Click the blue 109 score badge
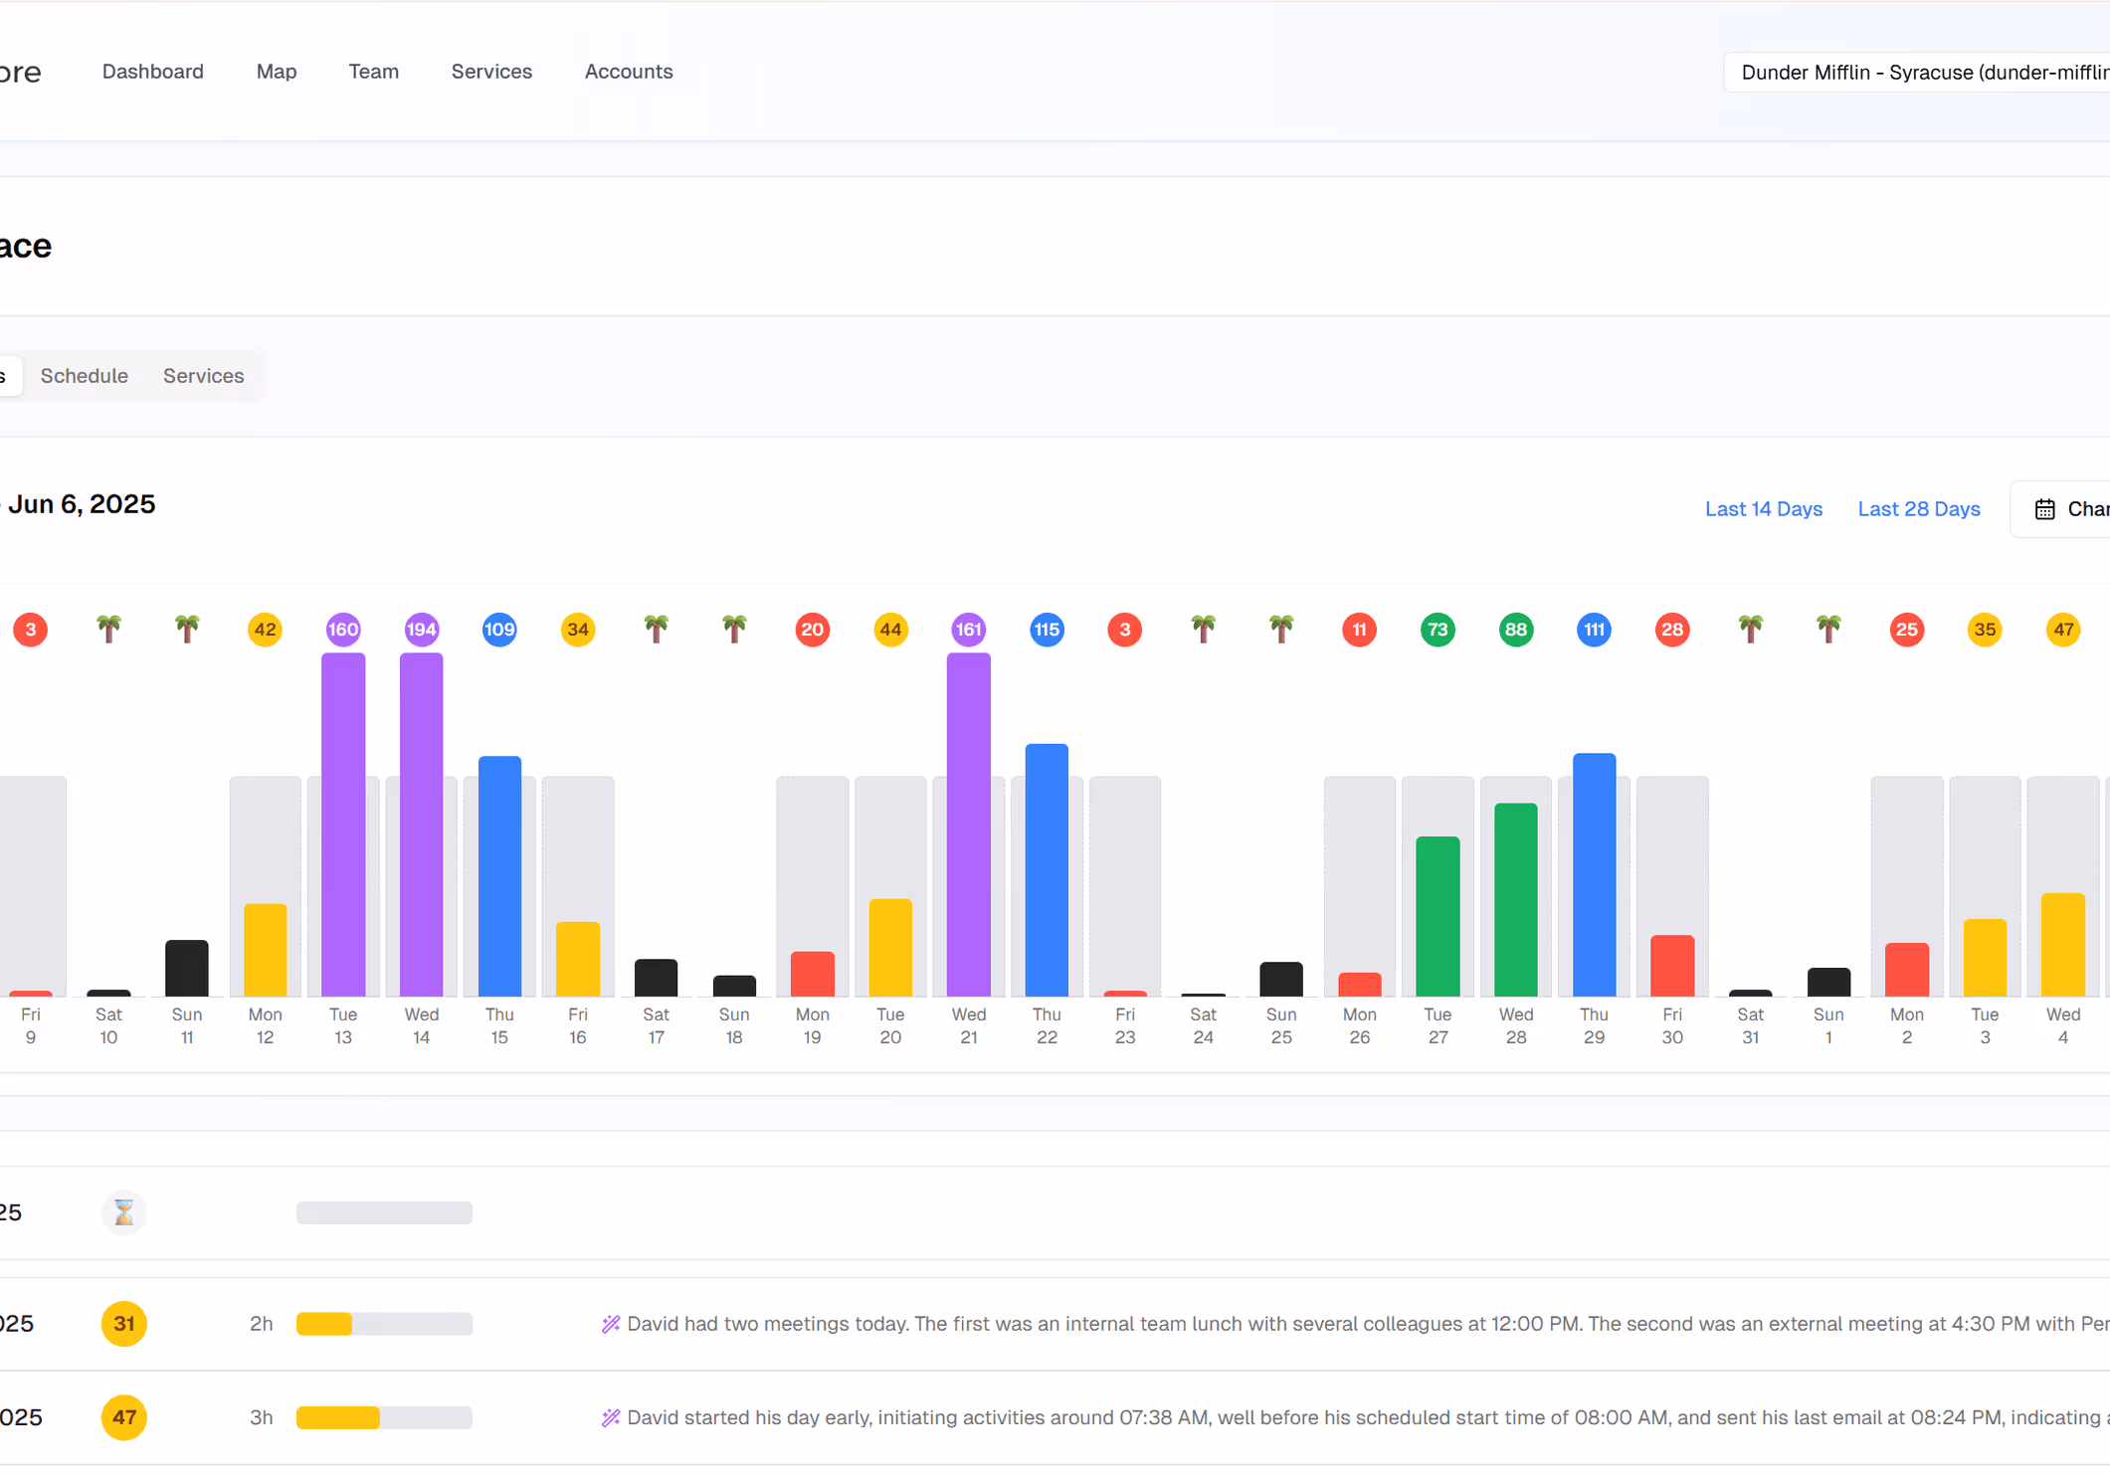This screenshot has width=2110, height=1474. [499, 630]
